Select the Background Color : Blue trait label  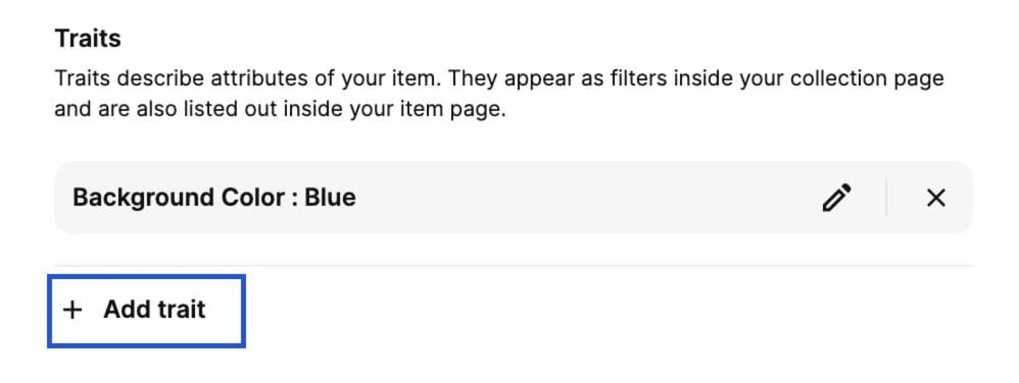click(214, 198)
